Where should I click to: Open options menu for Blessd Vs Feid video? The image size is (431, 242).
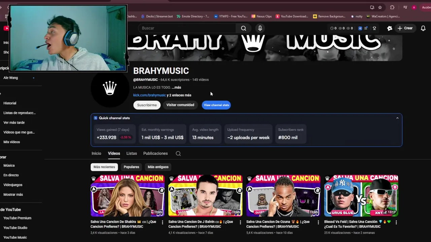(x=396, y=222)
